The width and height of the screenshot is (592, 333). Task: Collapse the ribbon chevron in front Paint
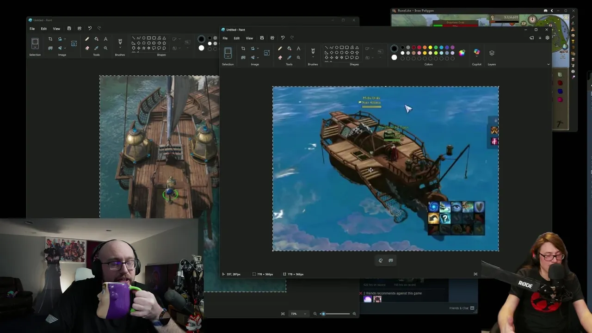pos(549,64)
